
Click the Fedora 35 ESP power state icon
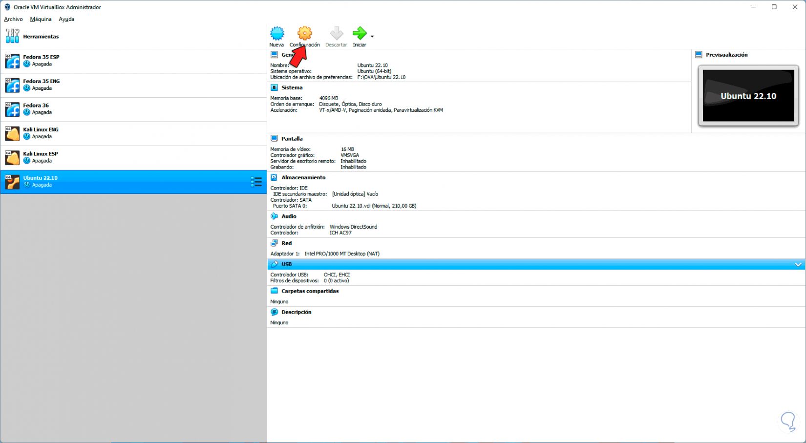pyautogui.click(x=27, y=64)
